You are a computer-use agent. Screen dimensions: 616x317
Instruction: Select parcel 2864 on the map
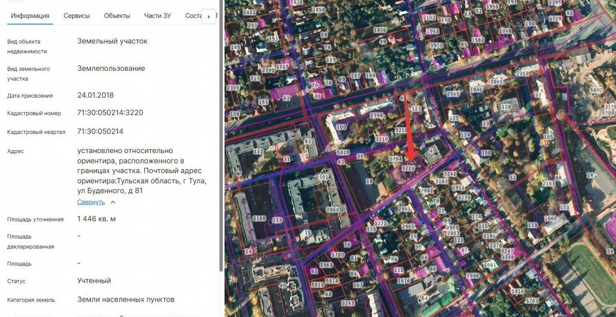333,210
